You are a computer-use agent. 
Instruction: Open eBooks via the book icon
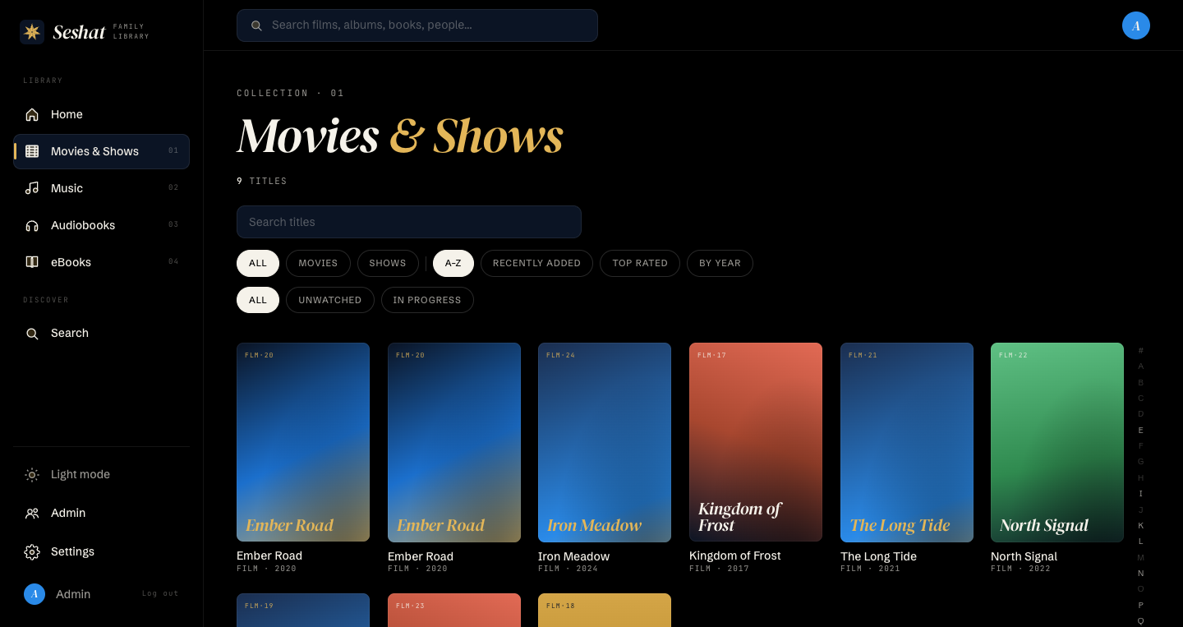click(x=32, y=262)
